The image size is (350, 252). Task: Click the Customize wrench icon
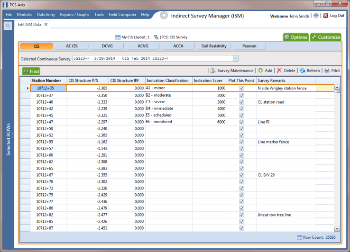point(314,37)
